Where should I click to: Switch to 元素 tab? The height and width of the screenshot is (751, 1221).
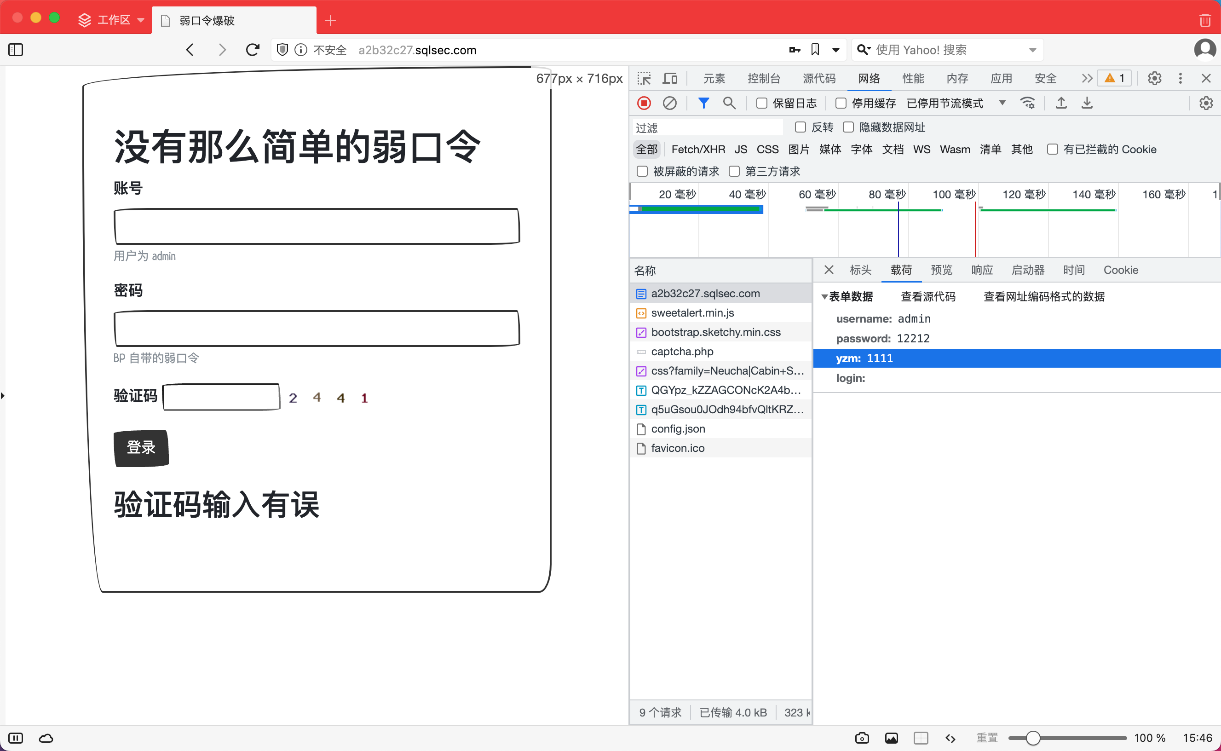[x=714, y=79]
